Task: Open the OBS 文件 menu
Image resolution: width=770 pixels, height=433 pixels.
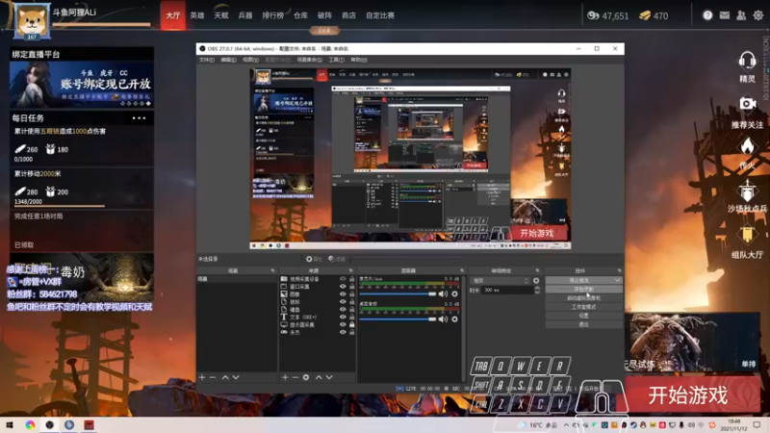Action: coord(206,60)
